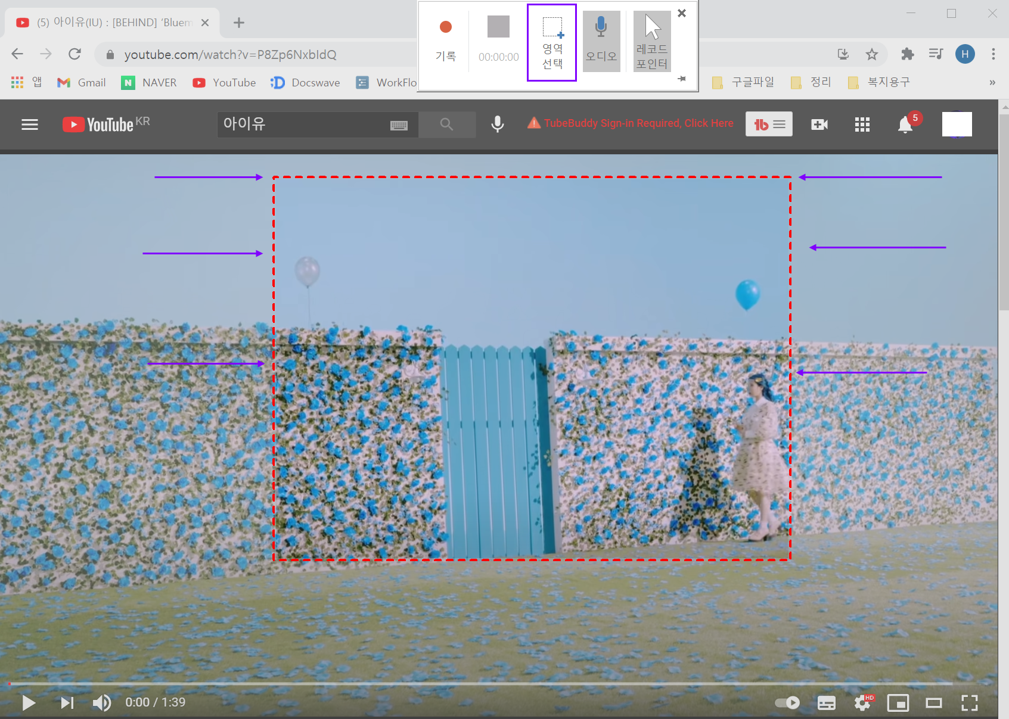This screenshot has height=719, width=1009.
Task: Open the Gmail bookmark
Action: point(82,82)
